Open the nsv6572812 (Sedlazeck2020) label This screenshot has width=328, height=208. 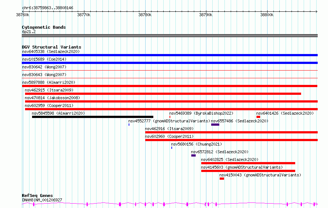click(220, 152)
